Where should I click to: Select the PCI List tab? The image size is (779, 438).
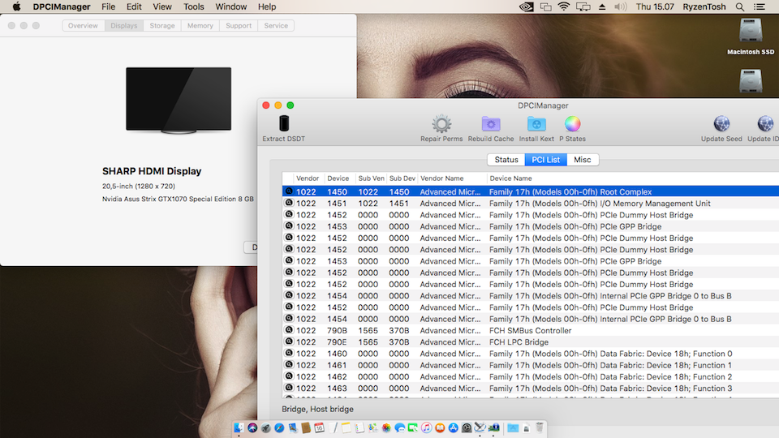pyautogui.click(x=545, y=160)
